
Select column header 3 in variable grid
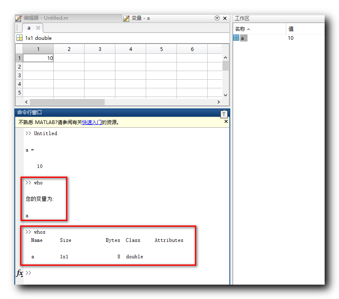coord(100,49)
